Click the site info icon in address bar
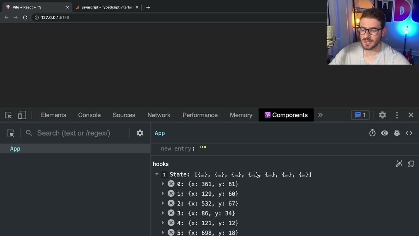Screen dimensions: 419x236 tap(37, 17)
